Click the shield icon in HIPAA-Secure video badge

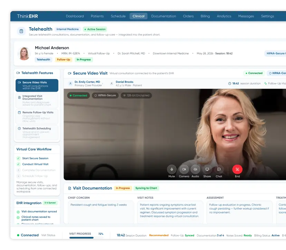point(96,95)
